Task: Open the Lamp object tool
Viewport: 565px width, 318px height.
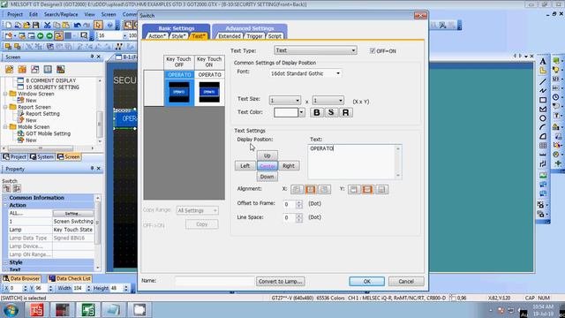Action: (556, 70)
